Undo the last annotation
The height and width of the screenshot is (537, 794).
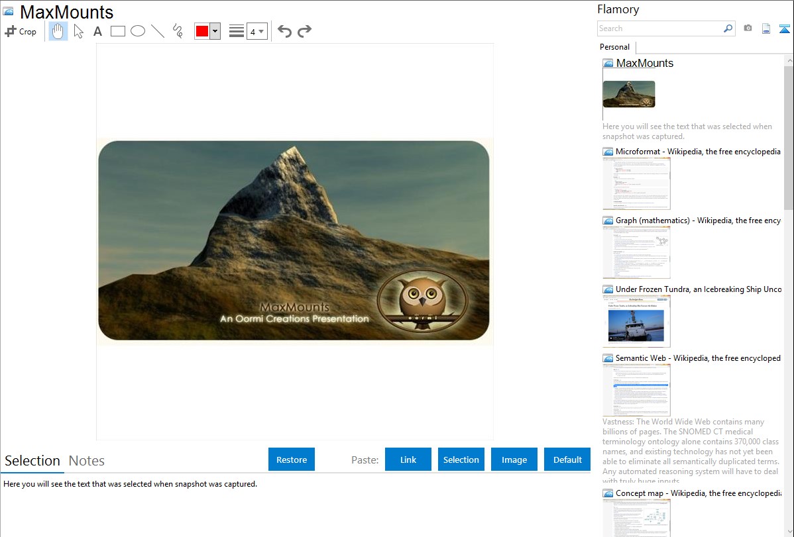tap(284, 31)
